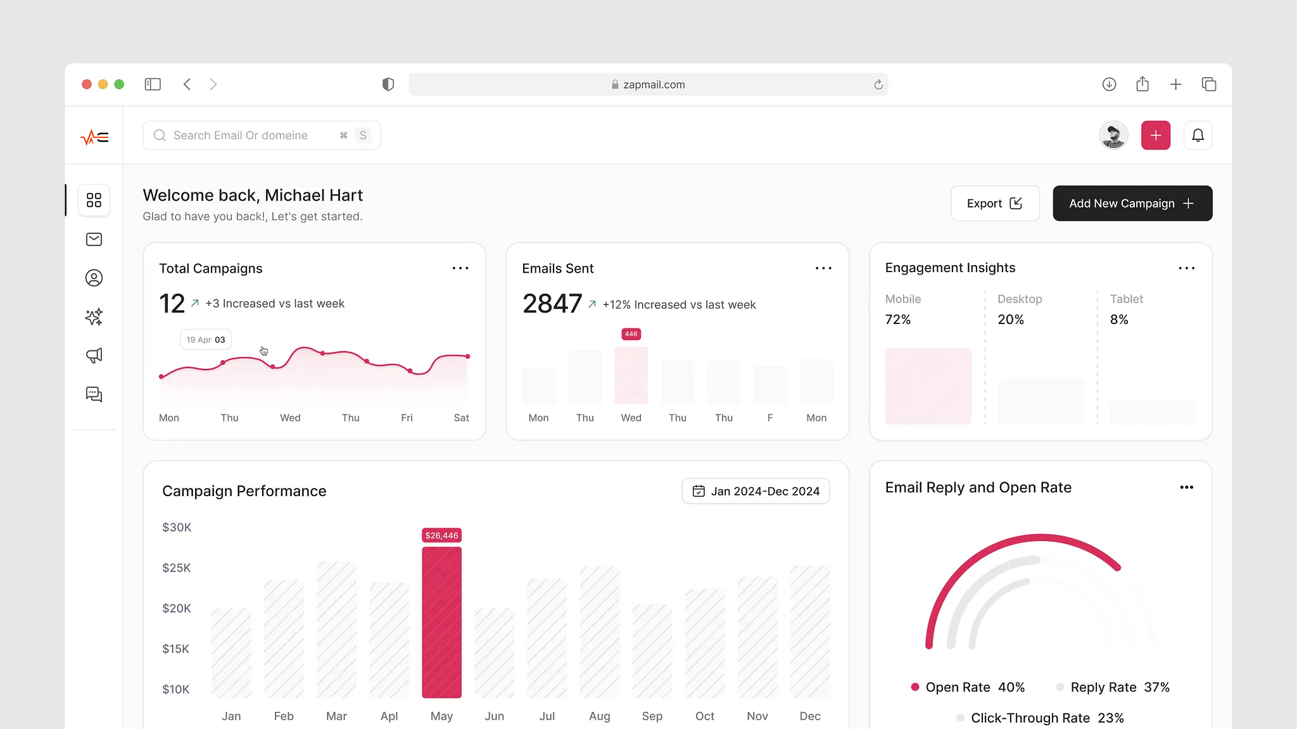Click the red plus quick-add button

click(1155, 135)
